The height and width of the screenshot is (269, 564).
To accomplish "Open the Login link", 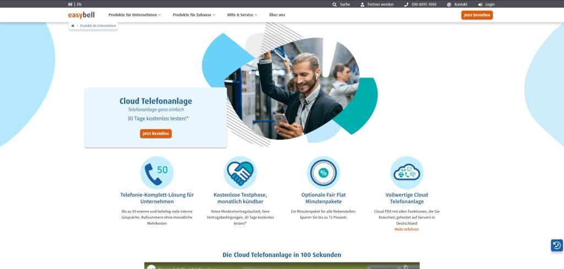I will (490, 4).
